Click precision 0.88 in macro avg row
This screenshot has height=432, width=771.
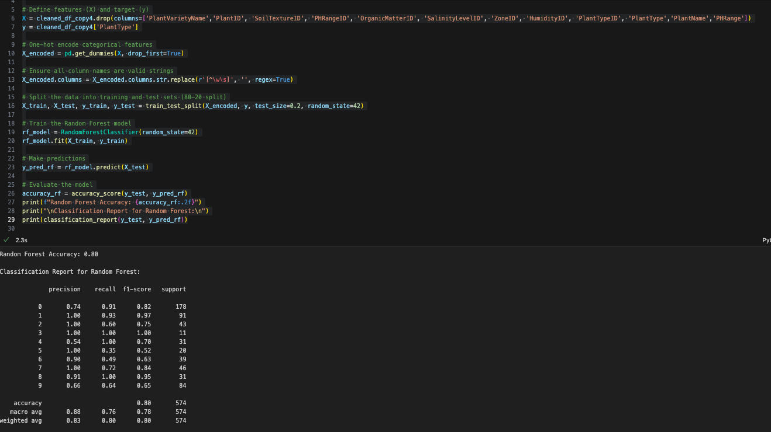[x=74, y=412]
